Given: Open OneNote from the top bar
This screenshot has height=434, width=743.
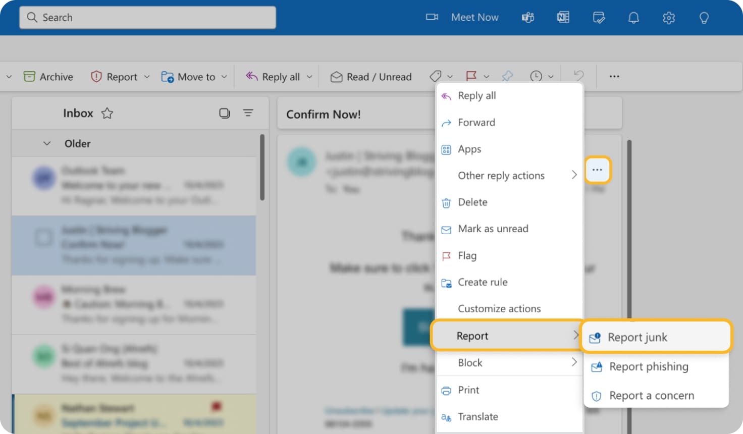Looking at the screenshot, I should pos(563,17).
